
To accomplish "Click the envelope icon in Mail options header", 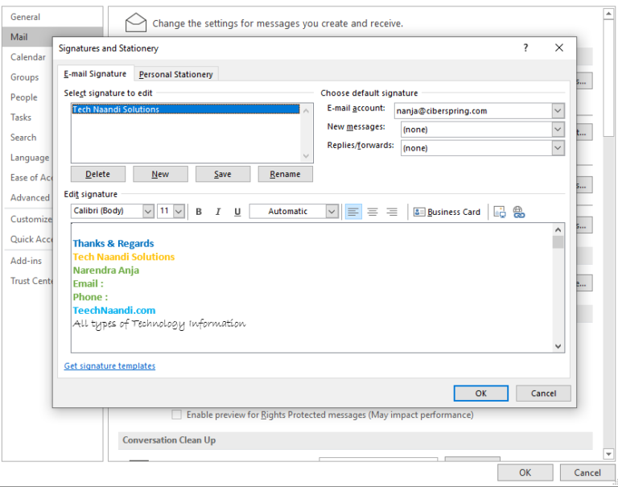I will pos(135,23).
